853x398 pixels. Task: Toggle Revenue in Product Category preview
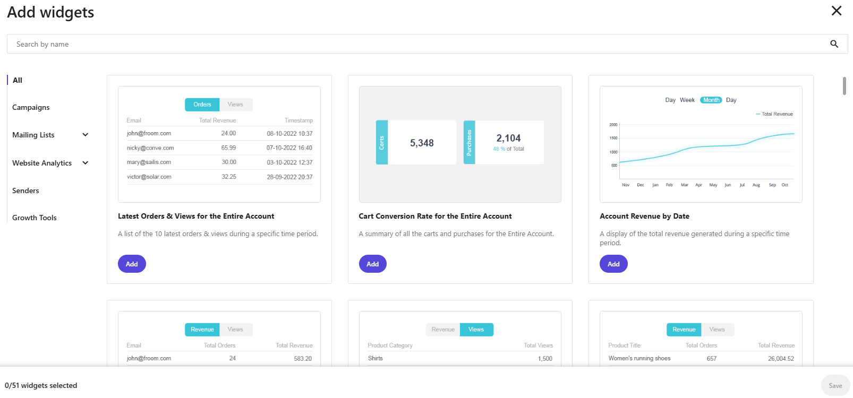click(x=443, y=330)
